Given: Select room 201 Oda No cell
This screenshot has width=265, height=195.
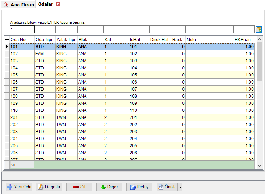Looking at the screenshot, I should click(22, 117).
